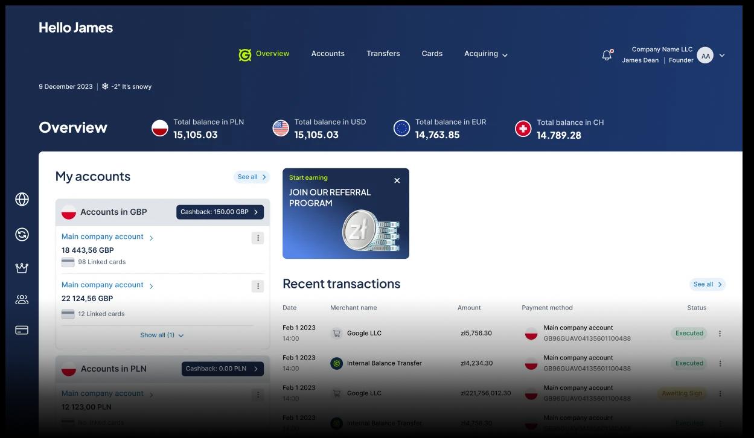Switch to the Cards tab
Image resolution: width=754 pixels, height=438 pixels.
[432, 54]
